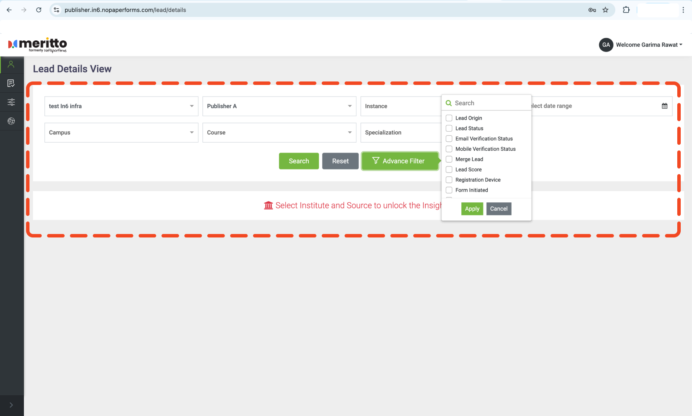Expand the Publisher A dropdown
The image size is (692, 416).
click(279, 106)
